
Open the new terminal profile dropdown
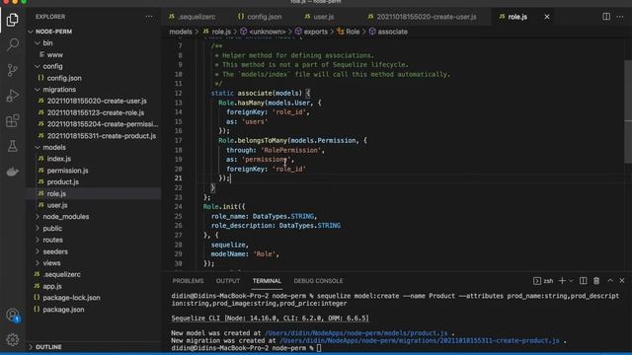coord(571,281)
